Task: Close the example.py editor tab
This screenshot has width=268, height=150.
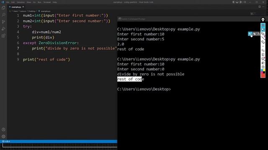Action: 23,7
